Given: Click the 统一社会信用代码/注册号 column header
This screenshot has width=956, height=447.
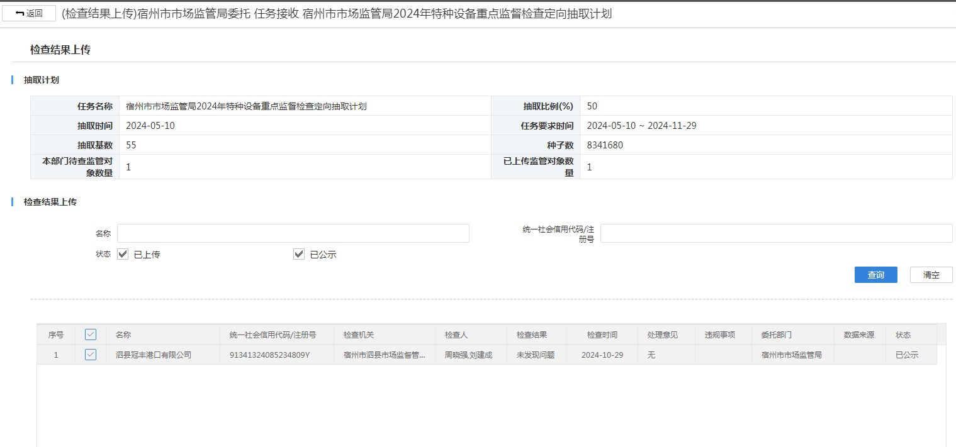Looking at the screenshot, I should (x=276, y=335).
